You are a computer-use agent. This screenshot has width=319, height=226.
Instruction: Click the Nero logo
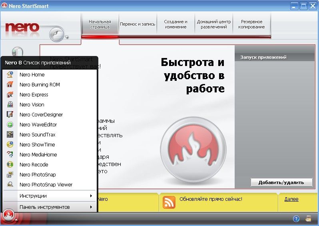(x=22, y=28)
